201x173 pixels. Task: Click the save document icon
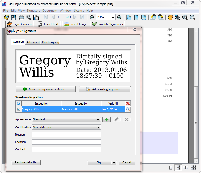14,17
